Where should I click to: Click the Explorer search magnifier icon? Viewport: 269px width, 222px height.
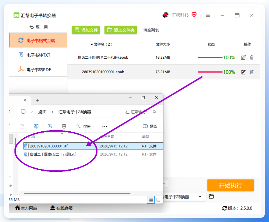tap(155, 112)
